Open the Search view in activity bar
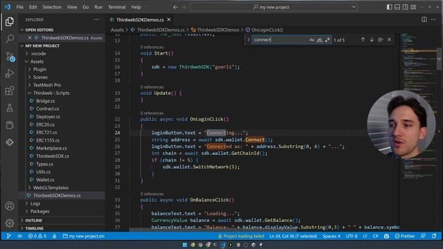This screenshot has width=443, height=249. (9, 39)
